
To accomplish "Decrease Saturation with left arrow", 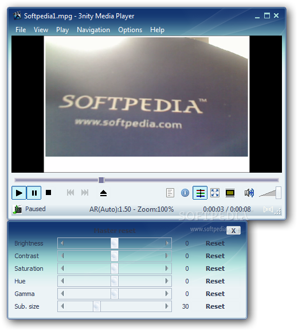I will pos(62,268).
